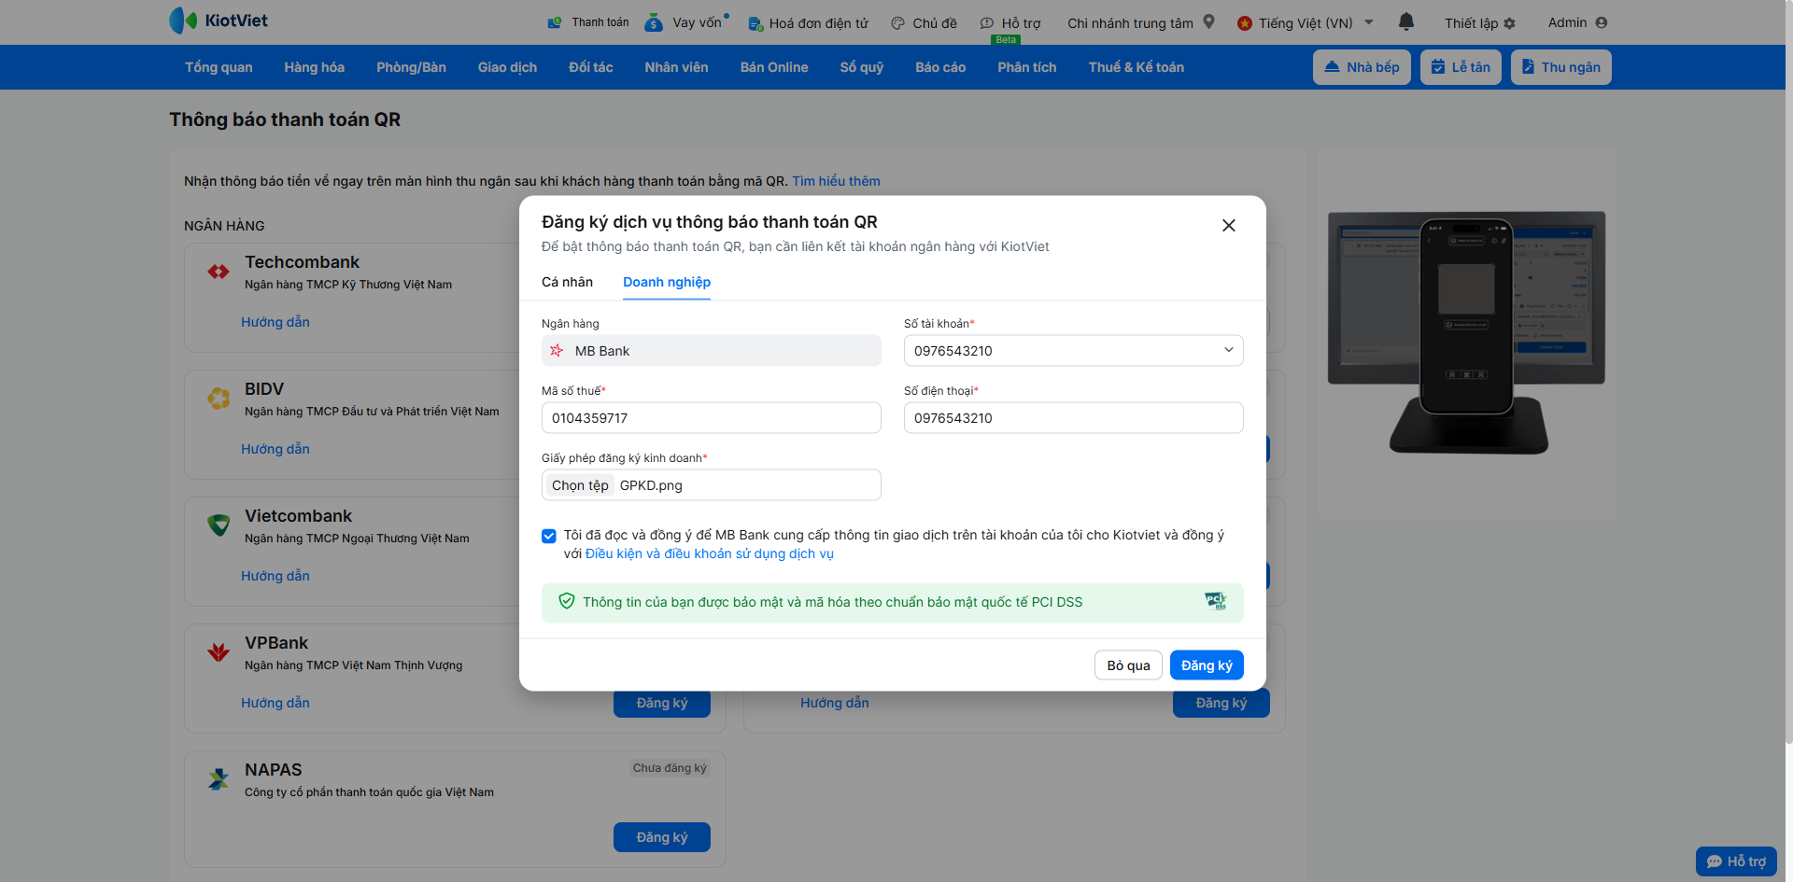Open Vietcombank Hướng dẫn link
Viewport: 1793px width, 882px height.
pyautogui.click(x=275, y=576)
